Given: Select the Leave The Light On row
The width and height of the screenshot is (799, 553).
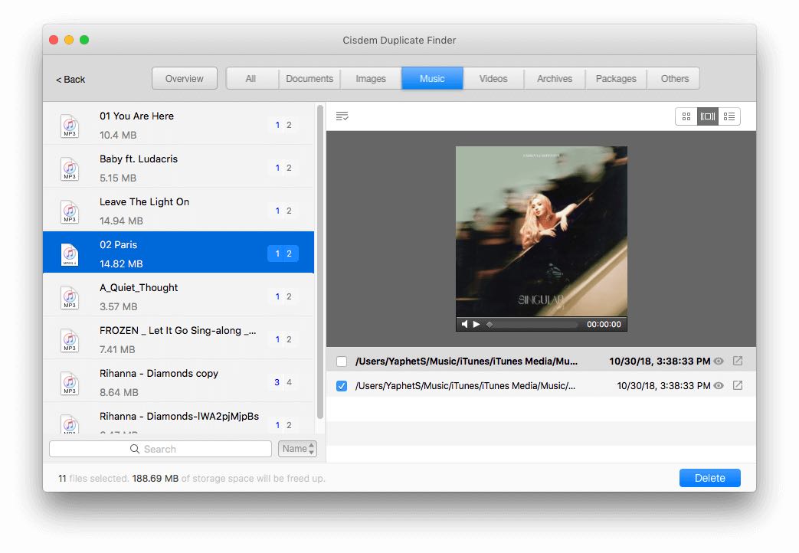Looking at the screenshot, I should click(178, 210).
